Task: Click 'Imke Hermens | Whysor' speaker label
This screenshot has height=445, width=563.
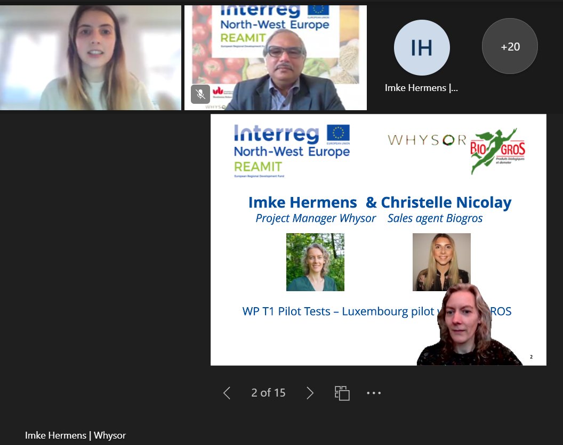Action: point(75,435)
